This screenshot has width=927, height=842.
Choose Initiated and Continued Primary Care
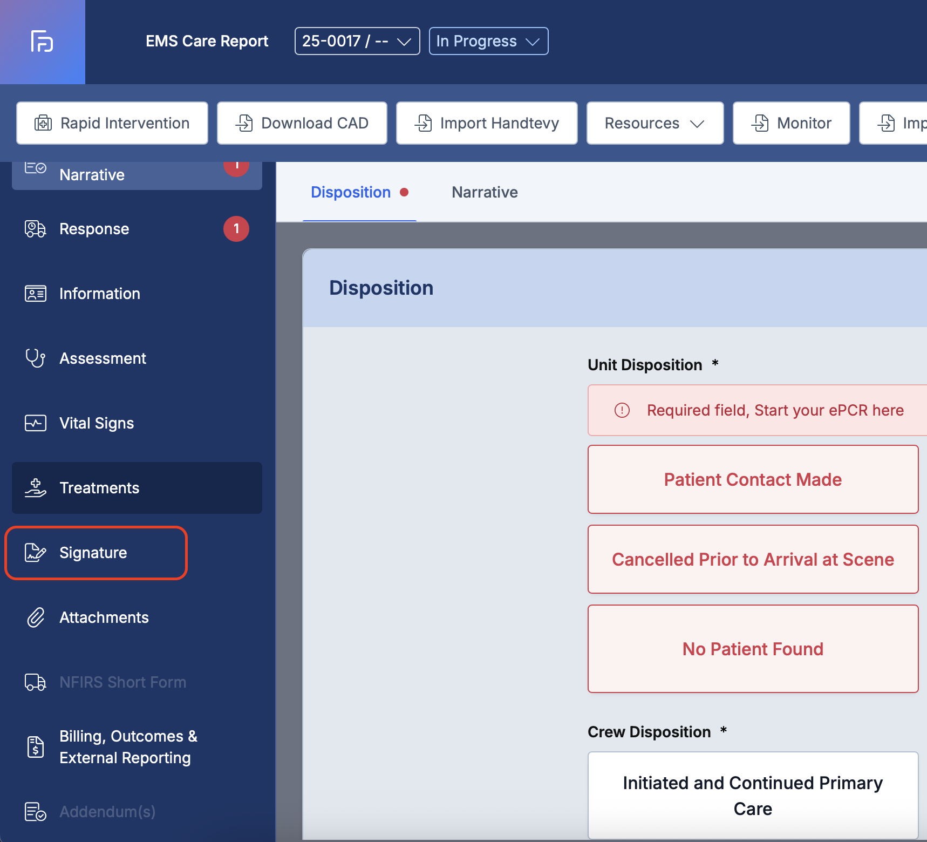click(x=753, y=796)
